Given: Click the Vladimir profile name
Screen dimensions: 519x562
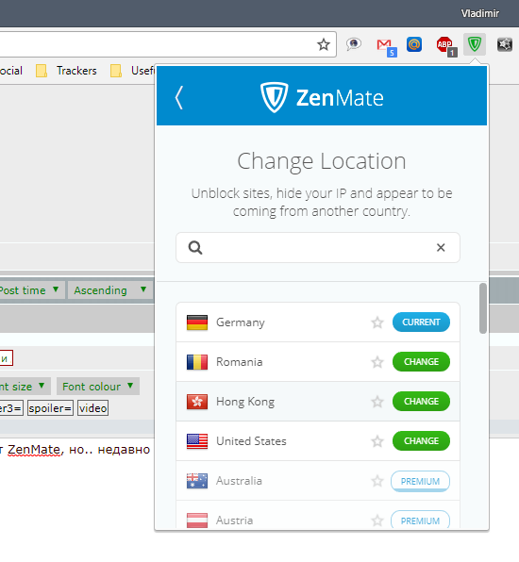Looking at the screenshot, I should tap(480, 13).
